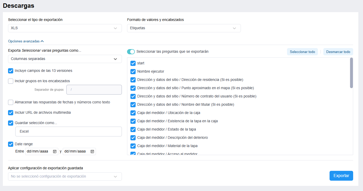Open the Etiquetas format dropdown

coord(184,28)
